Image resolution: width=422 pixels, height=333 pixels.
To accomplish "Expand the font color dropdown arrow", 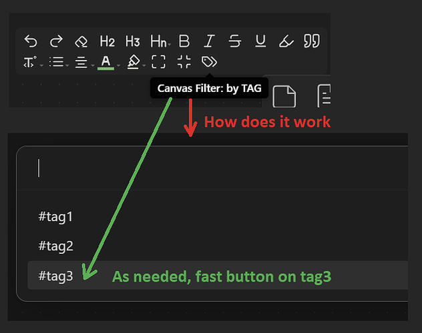I will click(x=118, y=65).
